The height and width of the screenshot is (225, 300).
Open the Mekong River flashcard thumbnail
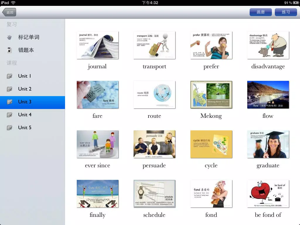pos(211,95)
